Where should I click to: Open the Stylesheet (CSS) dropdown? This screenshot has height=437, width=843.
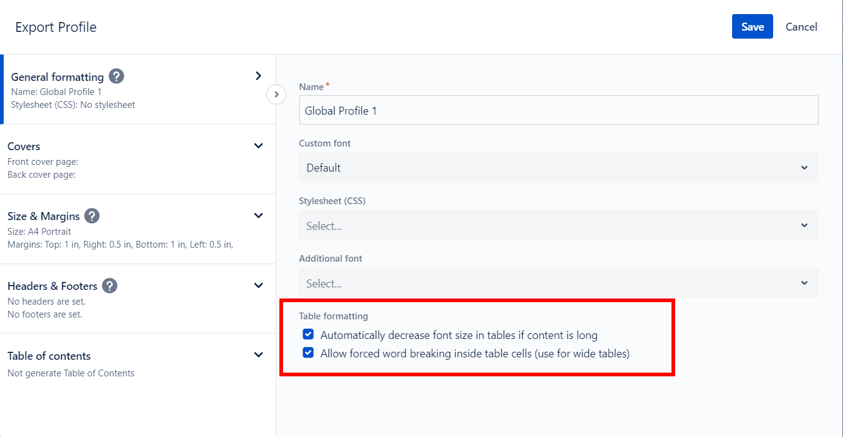click(558, 226)
